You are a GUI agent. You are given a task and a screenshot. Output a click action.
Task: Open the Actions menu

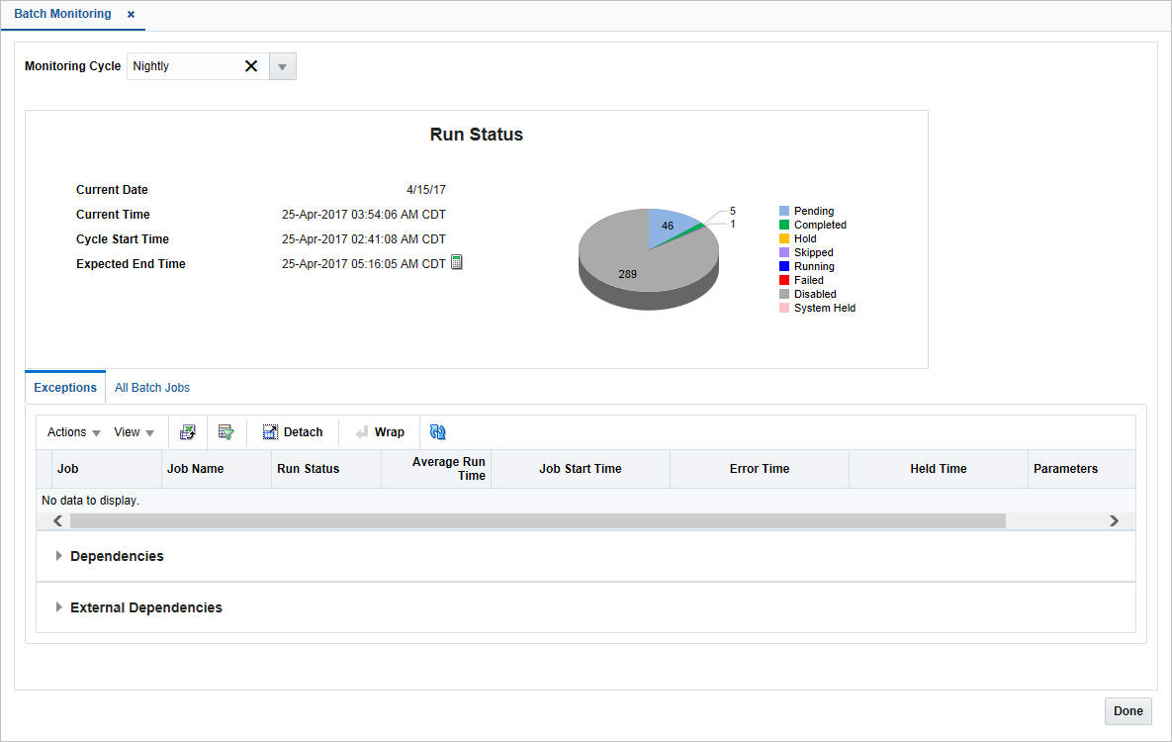70,431
